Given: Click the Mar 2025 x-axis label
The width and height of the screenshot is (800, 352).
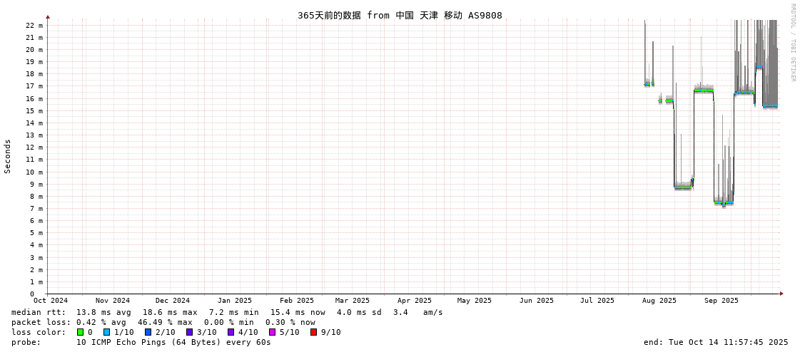Looking at the screenshot, I should click(353, 301).
